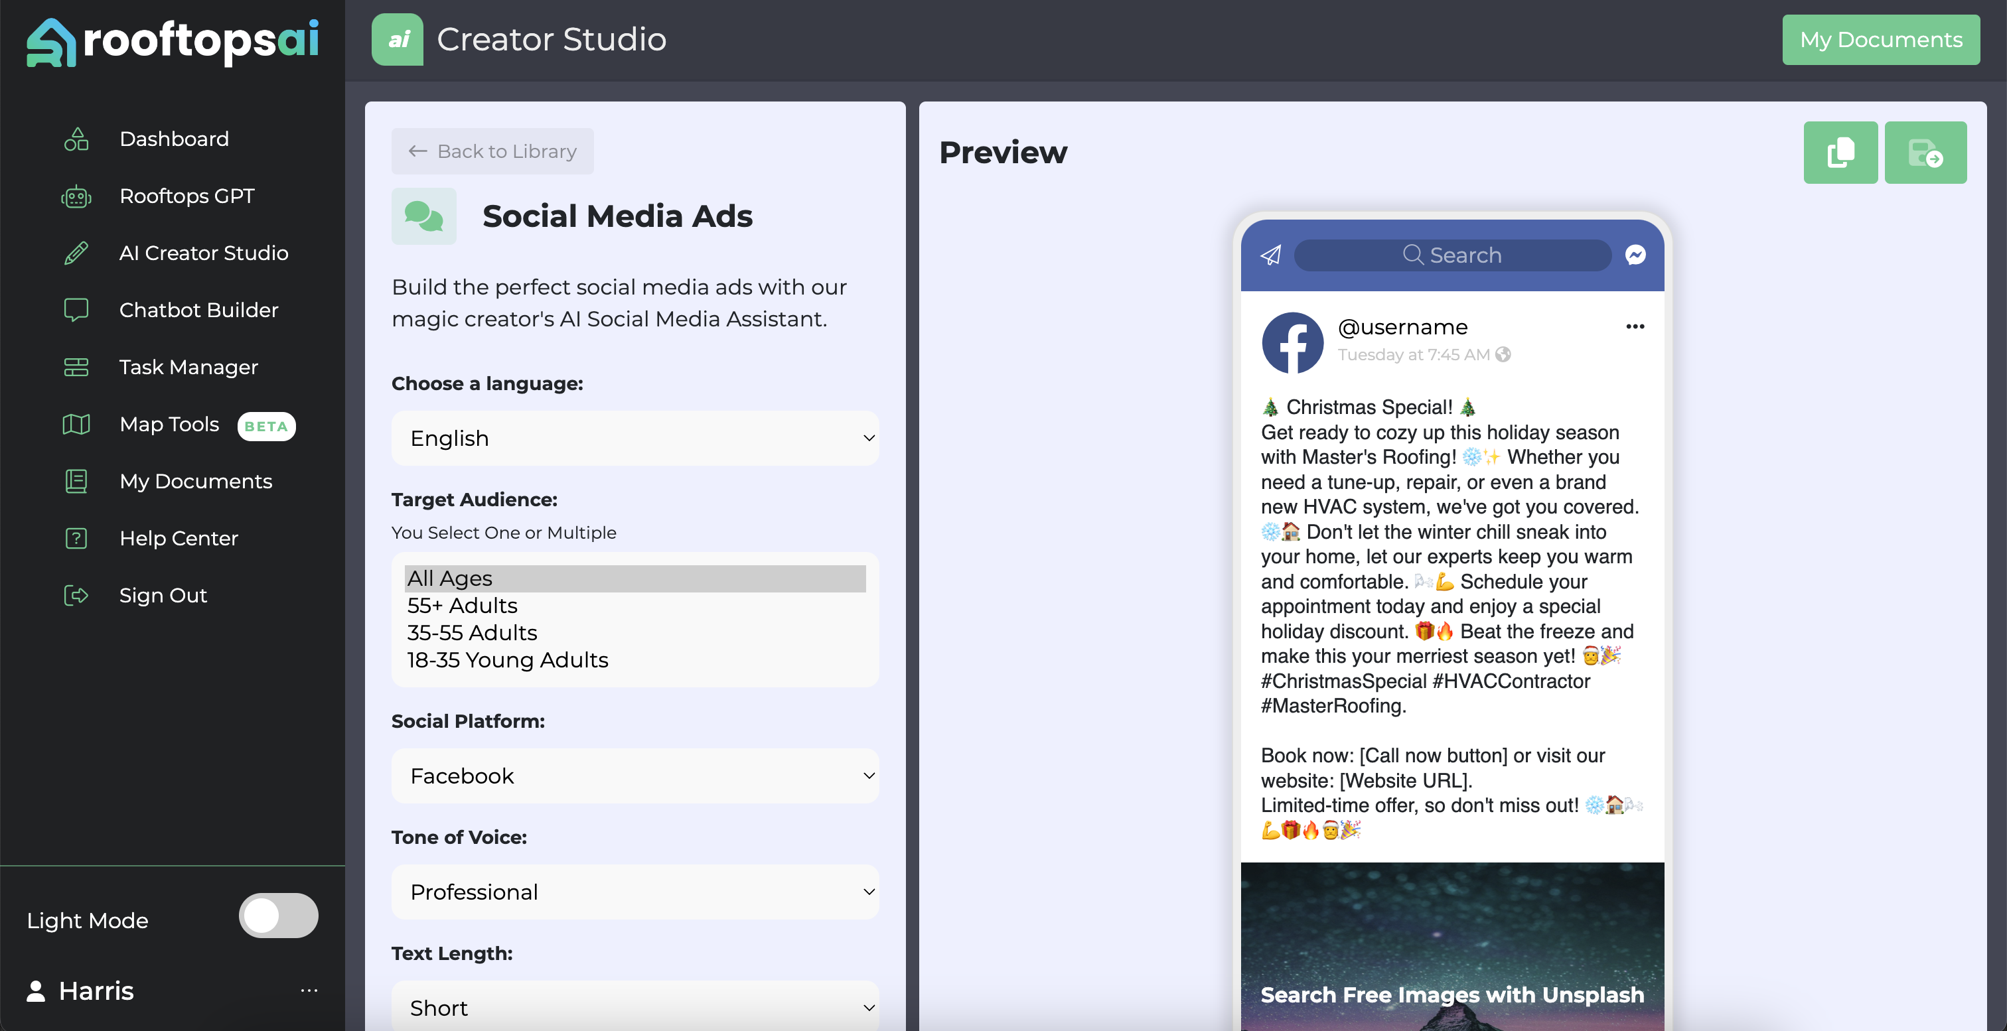The height and width of the screenshot is (1031, 2007).
Task: Click the copy to clipboard icon in Preview
Action: tap(1840, 152)
